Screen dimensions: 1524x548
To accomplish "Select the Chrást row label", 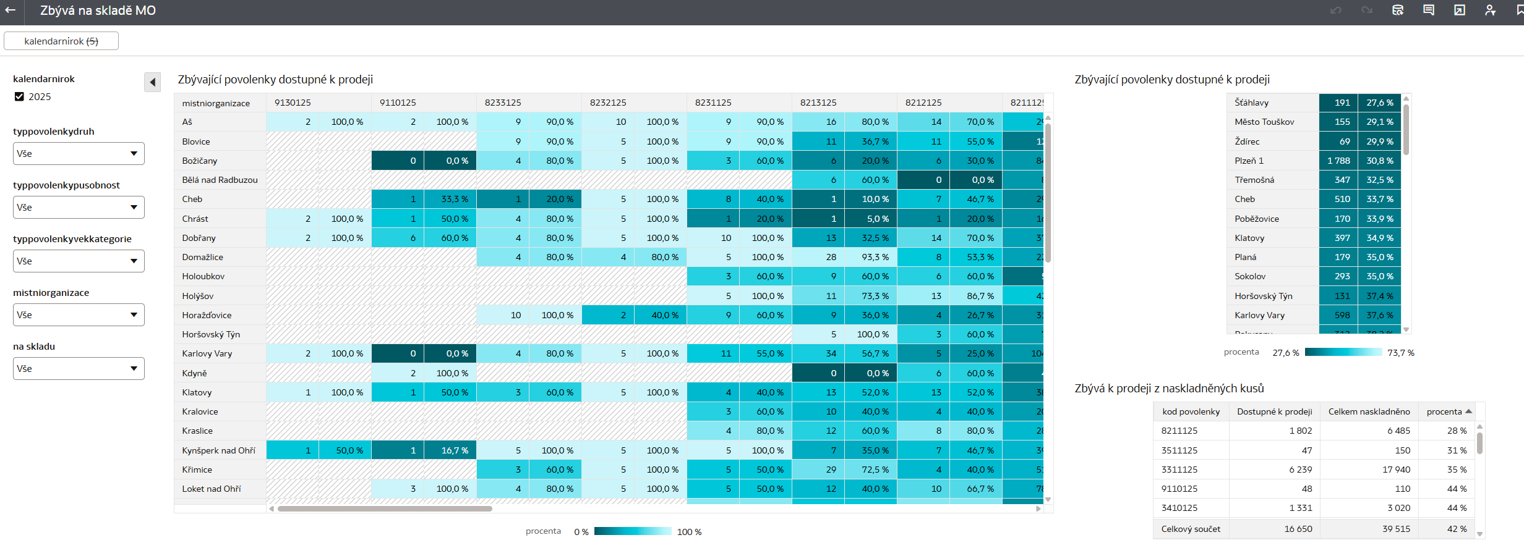I will 220,219.
